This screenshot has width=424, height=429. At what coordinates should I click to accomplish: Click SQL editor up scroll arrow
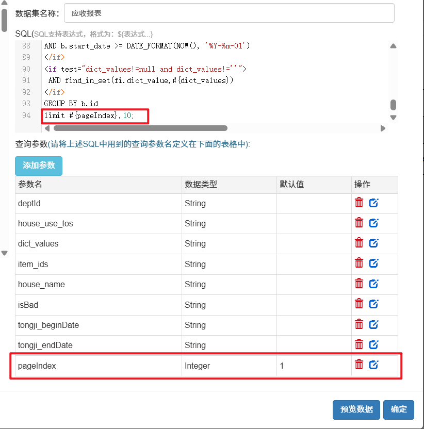coord(394,46)
